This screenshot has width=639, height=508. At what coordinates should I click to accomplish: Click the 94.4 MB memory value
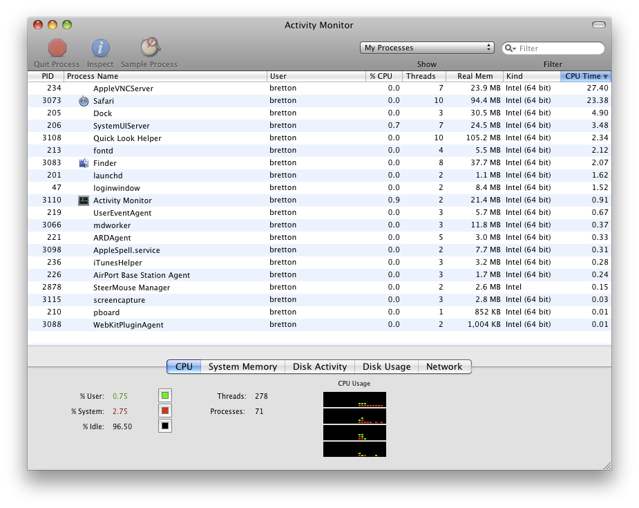486,100
